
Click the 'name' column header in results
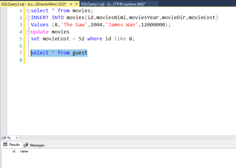[24, 151]
